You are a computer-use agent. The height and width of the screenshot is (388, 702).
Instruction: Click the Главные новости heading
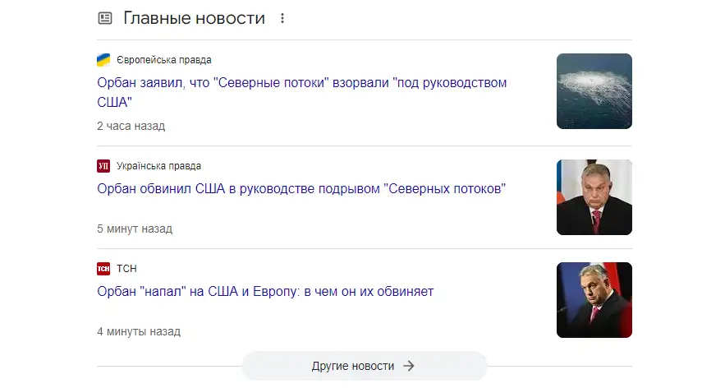(x=194, y=18)
